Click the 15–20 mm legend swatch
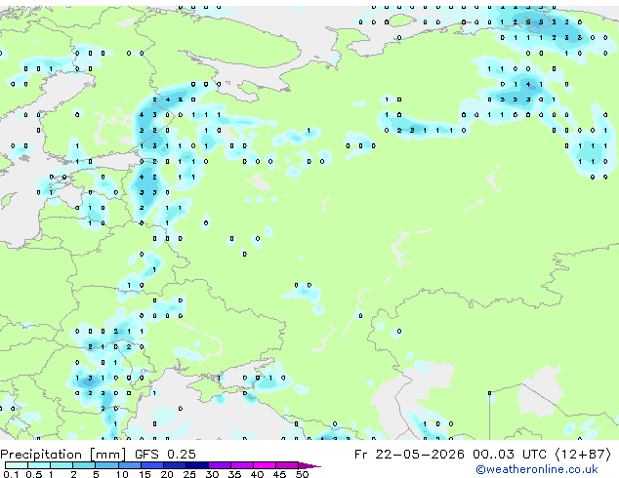 click(151, 465)
